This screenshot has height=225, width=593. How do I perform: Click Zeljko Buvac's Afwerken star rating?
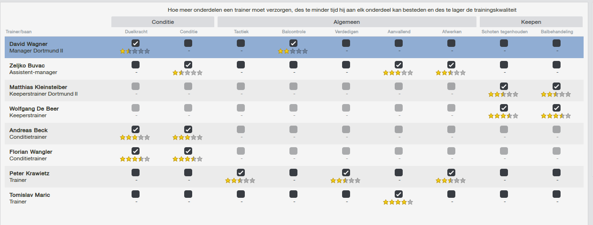coord(451,73)
